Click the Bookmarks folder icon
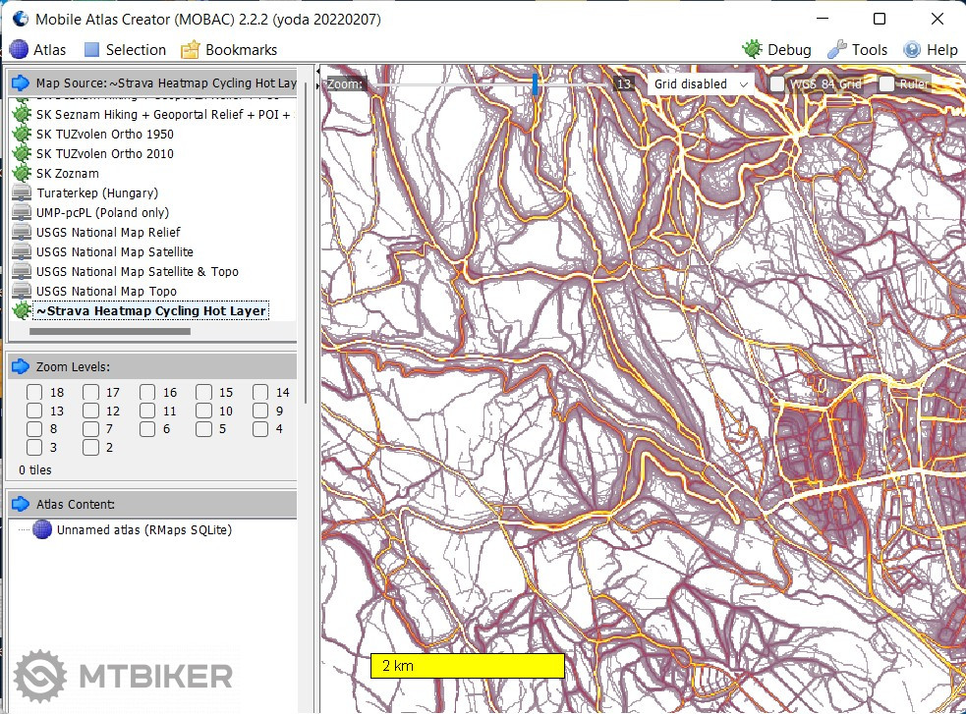The height and width of the screenshot is (714, 966). (190, 49)
